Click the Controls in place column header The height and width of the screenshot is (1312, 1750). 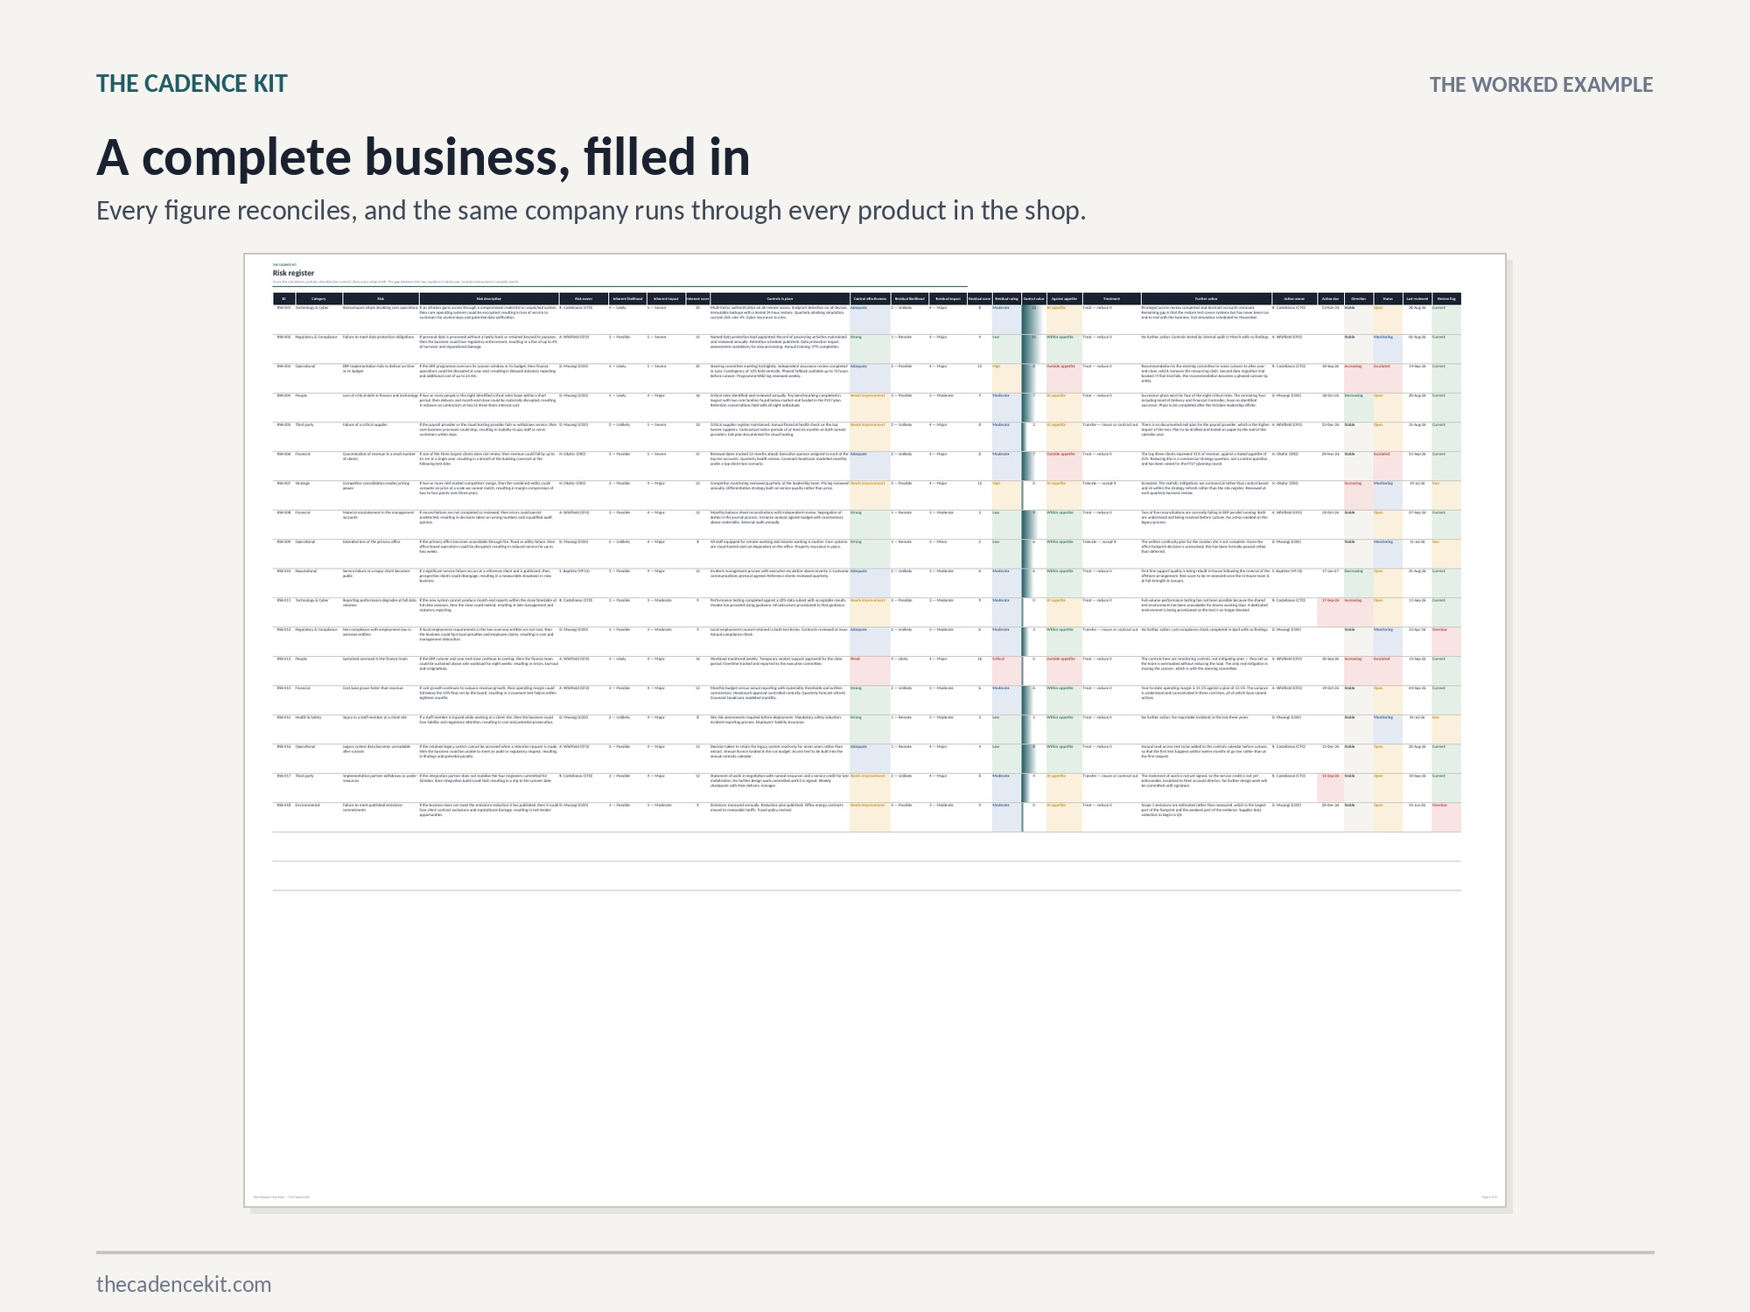(780, 298)
